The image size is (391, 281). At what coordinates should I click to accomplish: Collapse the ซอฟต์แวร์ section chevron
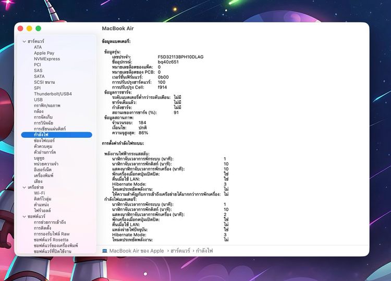click(24, 216)
